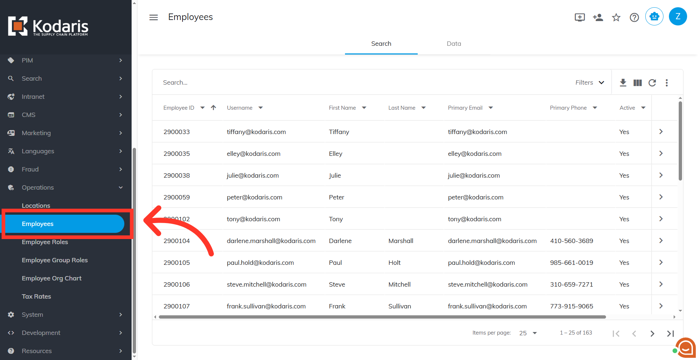698x360 pixels.
Task: Open the Employee Group Roles menu item
Action: point(55,260)
